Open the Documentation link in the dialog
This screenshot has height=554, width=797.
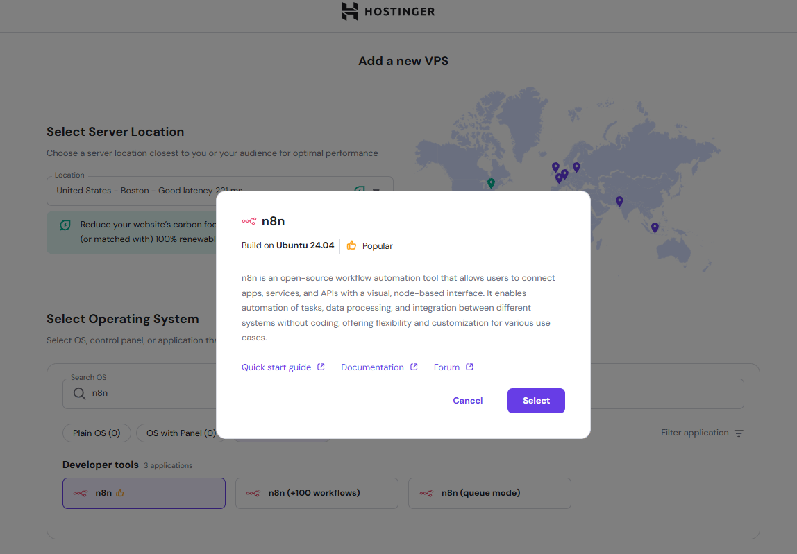tap(379, 367)
